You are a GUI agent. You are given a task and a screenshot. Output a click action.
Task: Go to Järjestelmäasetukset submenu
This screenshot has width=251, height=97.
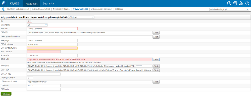pos(41,9)
